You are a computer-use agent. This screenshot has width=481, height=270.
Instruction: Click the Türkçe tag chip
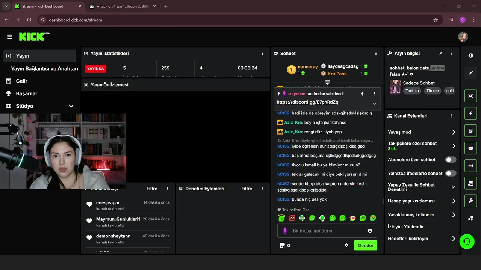coord(433,91)
